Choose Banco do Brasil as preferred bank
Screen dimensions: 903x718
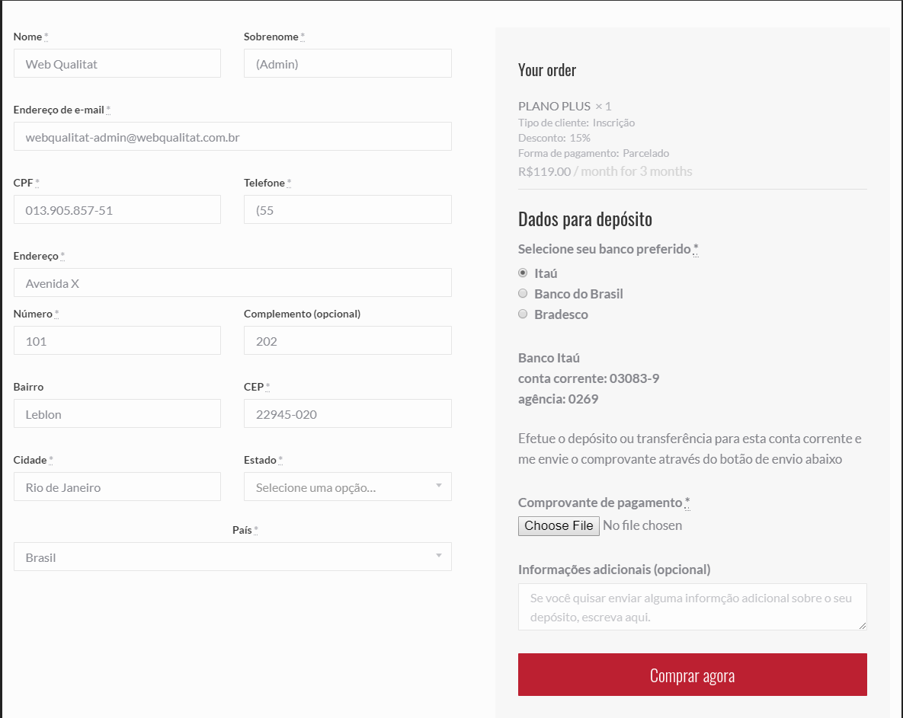pyautogui.click(x=523, y=293)
